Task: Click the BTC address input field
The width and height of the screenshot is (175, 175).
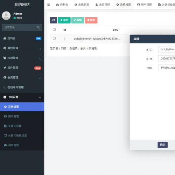Action: tap(167, 49)
